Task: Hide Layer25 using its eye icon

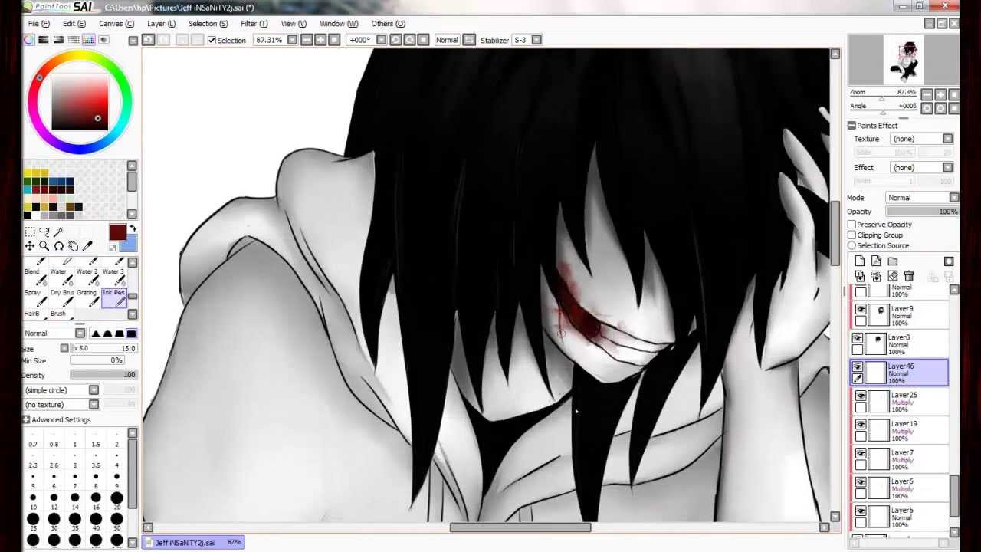Action: coord(861,396)
